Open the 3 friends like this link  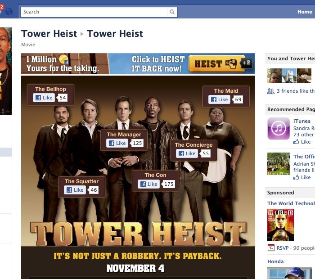click(296, 91)
